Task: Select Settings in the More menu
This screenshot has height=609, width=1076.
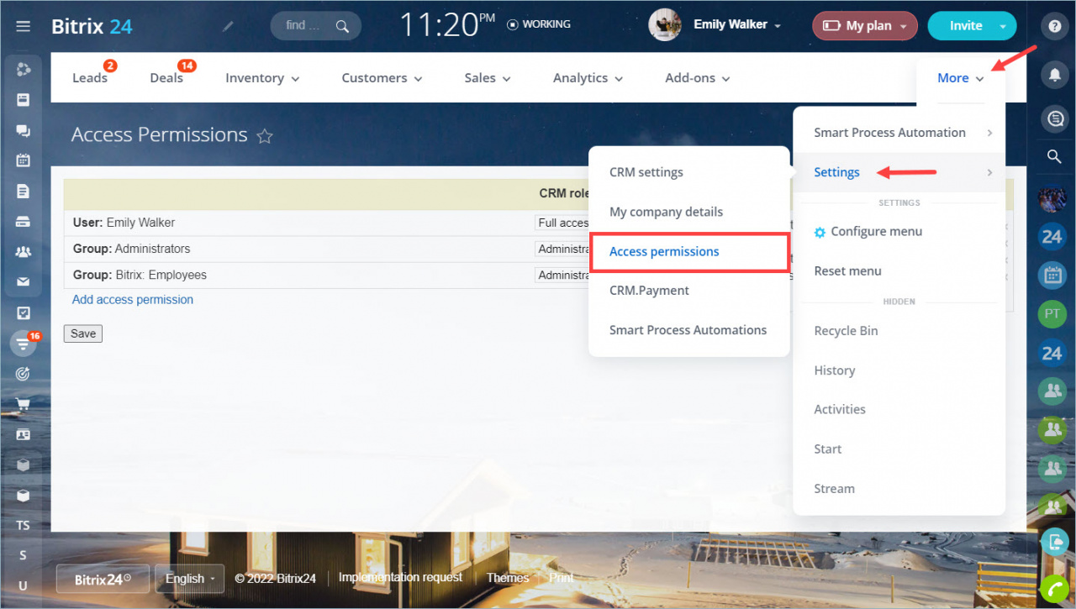Action: point(899,172)
